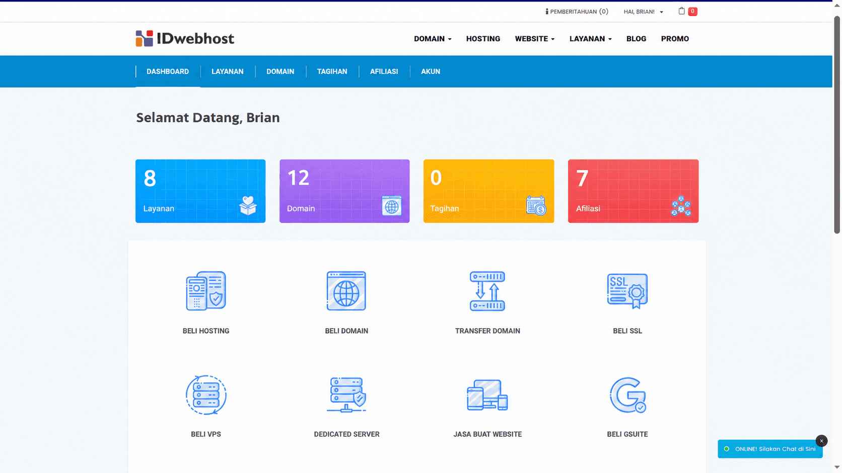Click the DEDICATED SERVER label

346,434
